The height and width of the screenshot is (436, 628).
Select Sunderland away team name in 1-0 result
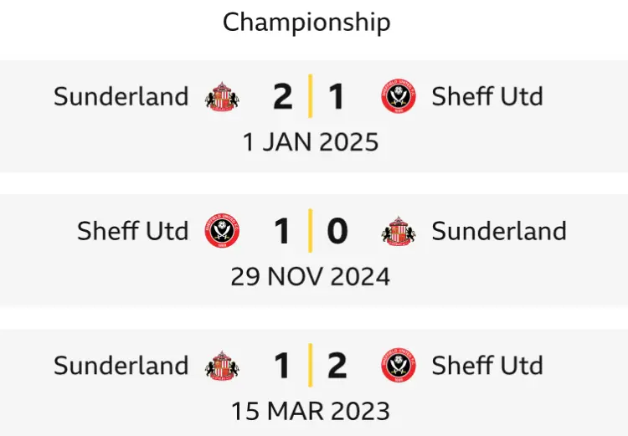coord(499,231)
